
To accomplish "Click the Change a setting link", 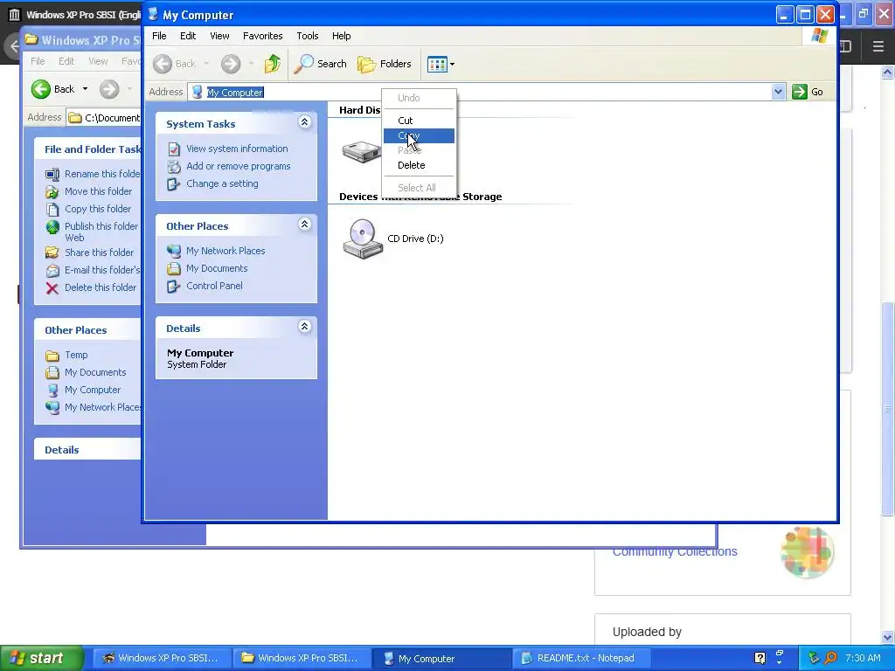I will [x=222, y=183].
